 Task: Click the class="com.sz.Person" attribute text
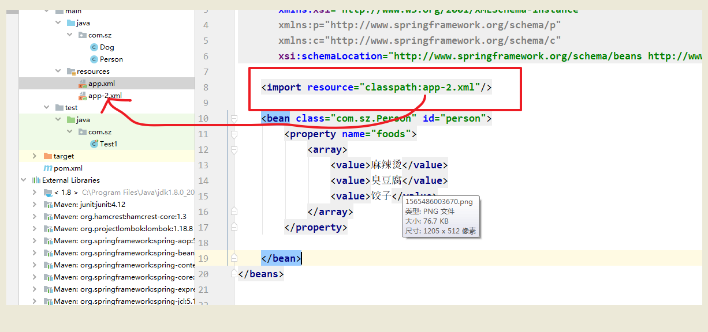tap(356, 119)
